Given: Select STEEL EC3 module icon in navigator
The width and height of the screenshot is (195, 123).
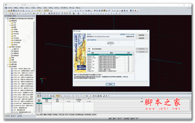Looking at the screenshot, I should click(12, 71).
